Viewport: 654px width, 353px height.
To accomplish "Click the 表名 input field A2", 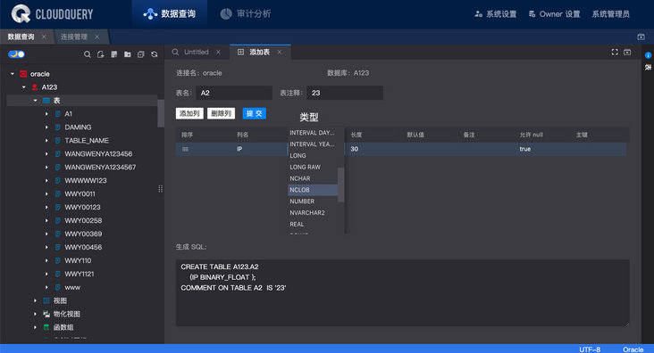I will [234, 93].
